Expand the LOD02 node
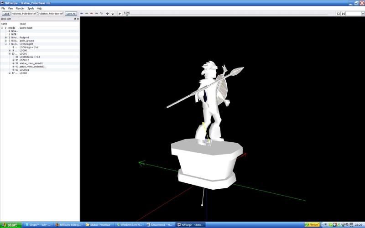 point(10,73)
